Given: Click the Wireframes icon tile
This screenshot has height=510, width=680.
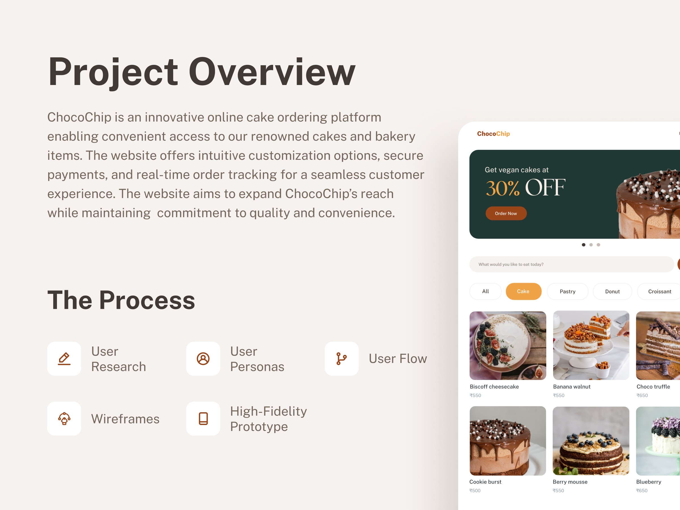Looking at the screenshot, I should [x=64, y=418].
